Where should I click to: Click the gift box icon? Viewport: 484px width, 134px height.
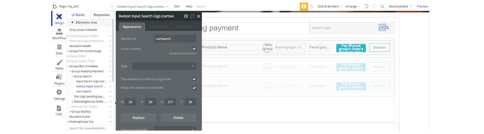coord(304,6)
